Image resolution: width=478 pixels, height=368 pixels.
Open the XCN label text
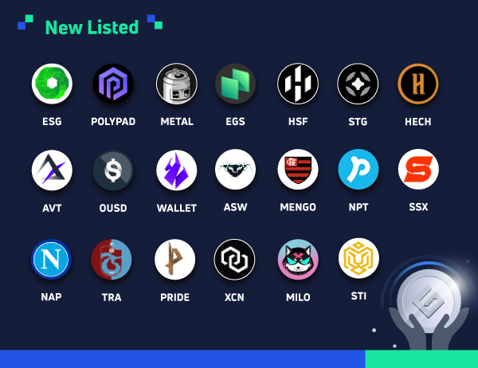pos(234,297)
